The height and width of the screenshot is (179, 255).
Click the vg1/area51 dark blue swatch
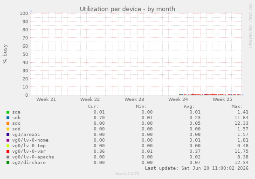pos(8,135)
